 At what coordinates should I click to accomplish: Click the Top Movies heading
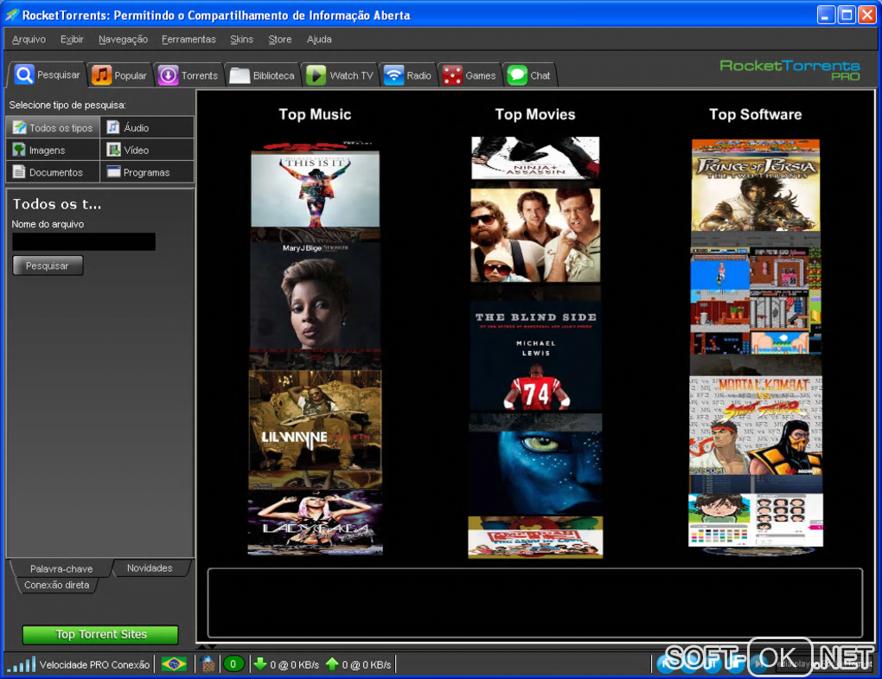tap(535, 114)
